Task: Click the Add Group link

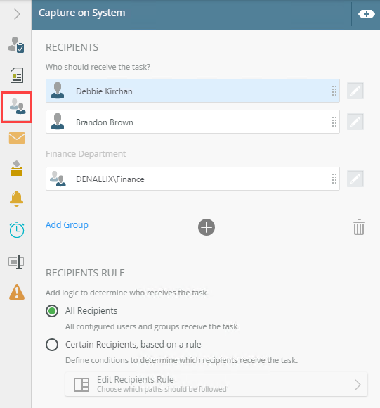Action: 67,224
